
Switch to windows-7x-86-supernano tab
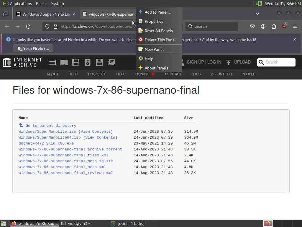tap(109, 14)
